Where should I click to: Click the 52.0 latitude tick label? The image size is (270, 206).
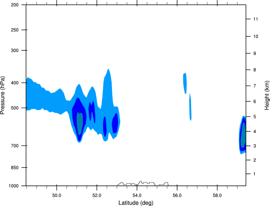[x=97, y=196]
